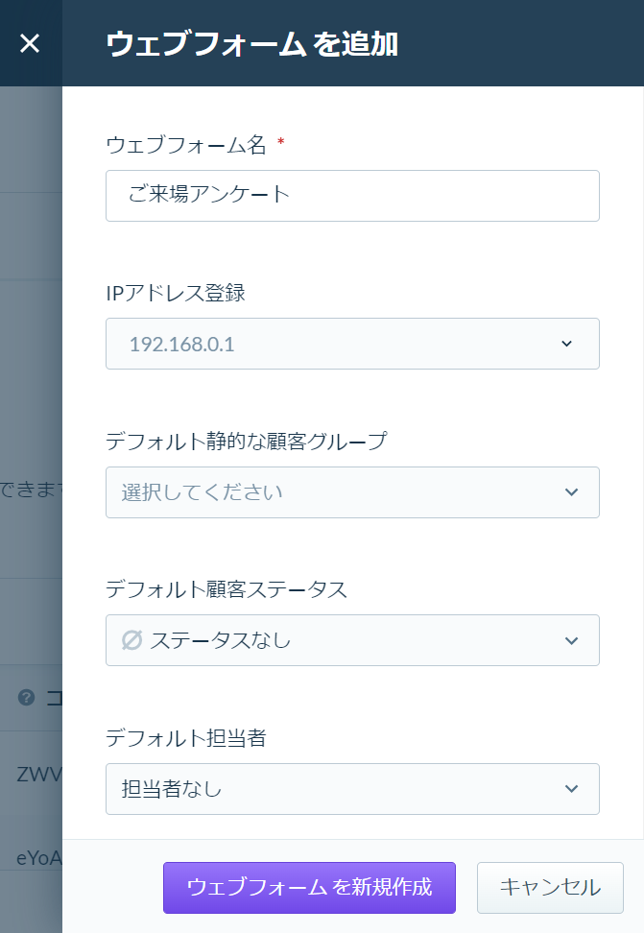644x933 pixels.
Task: Expand the IPアドレス登録 dropdown arrow
Action: 566,344
